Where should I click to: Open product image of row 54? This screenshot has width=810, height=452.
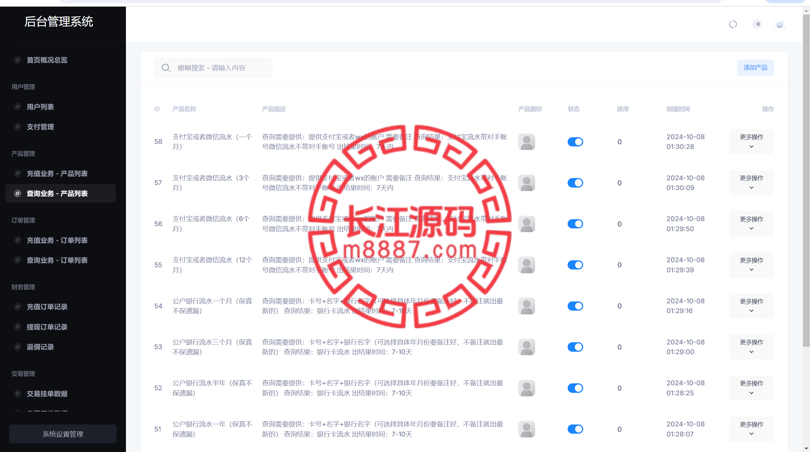pos(526,306)
